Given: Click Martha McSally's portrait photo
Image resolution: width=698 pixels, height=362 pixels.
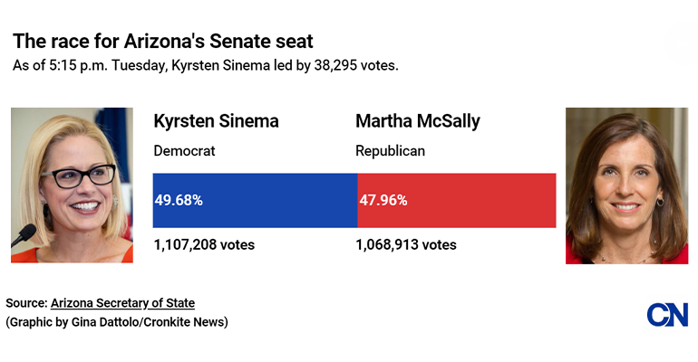Looking at the screenshot, I should coord(626,186).
